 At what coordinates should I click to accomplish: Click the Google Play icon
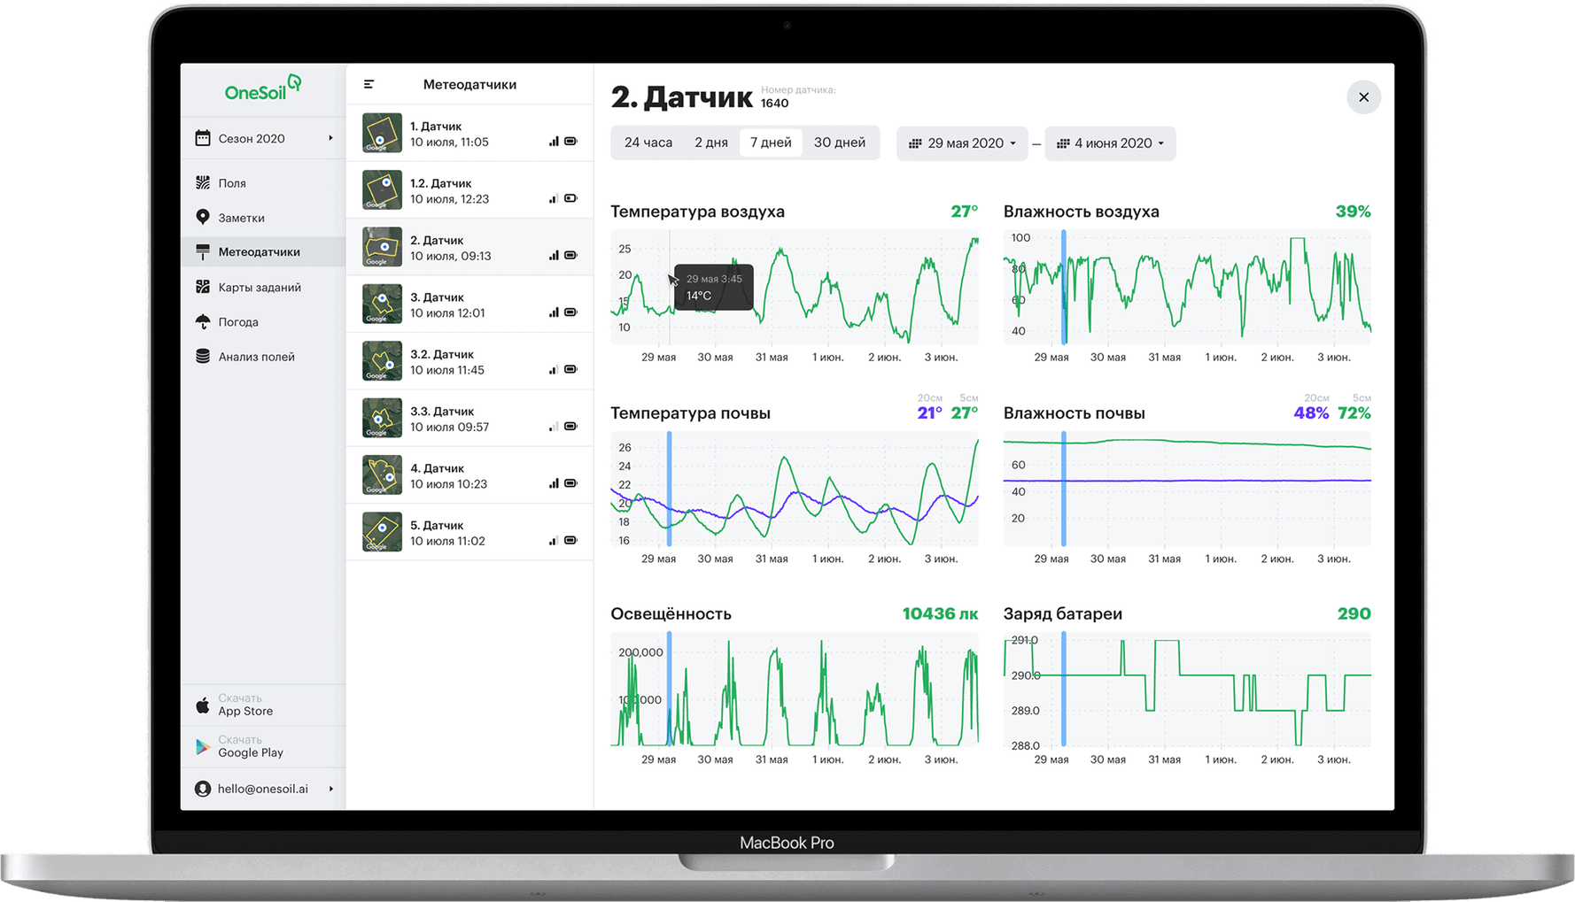(x=203, y=746)
